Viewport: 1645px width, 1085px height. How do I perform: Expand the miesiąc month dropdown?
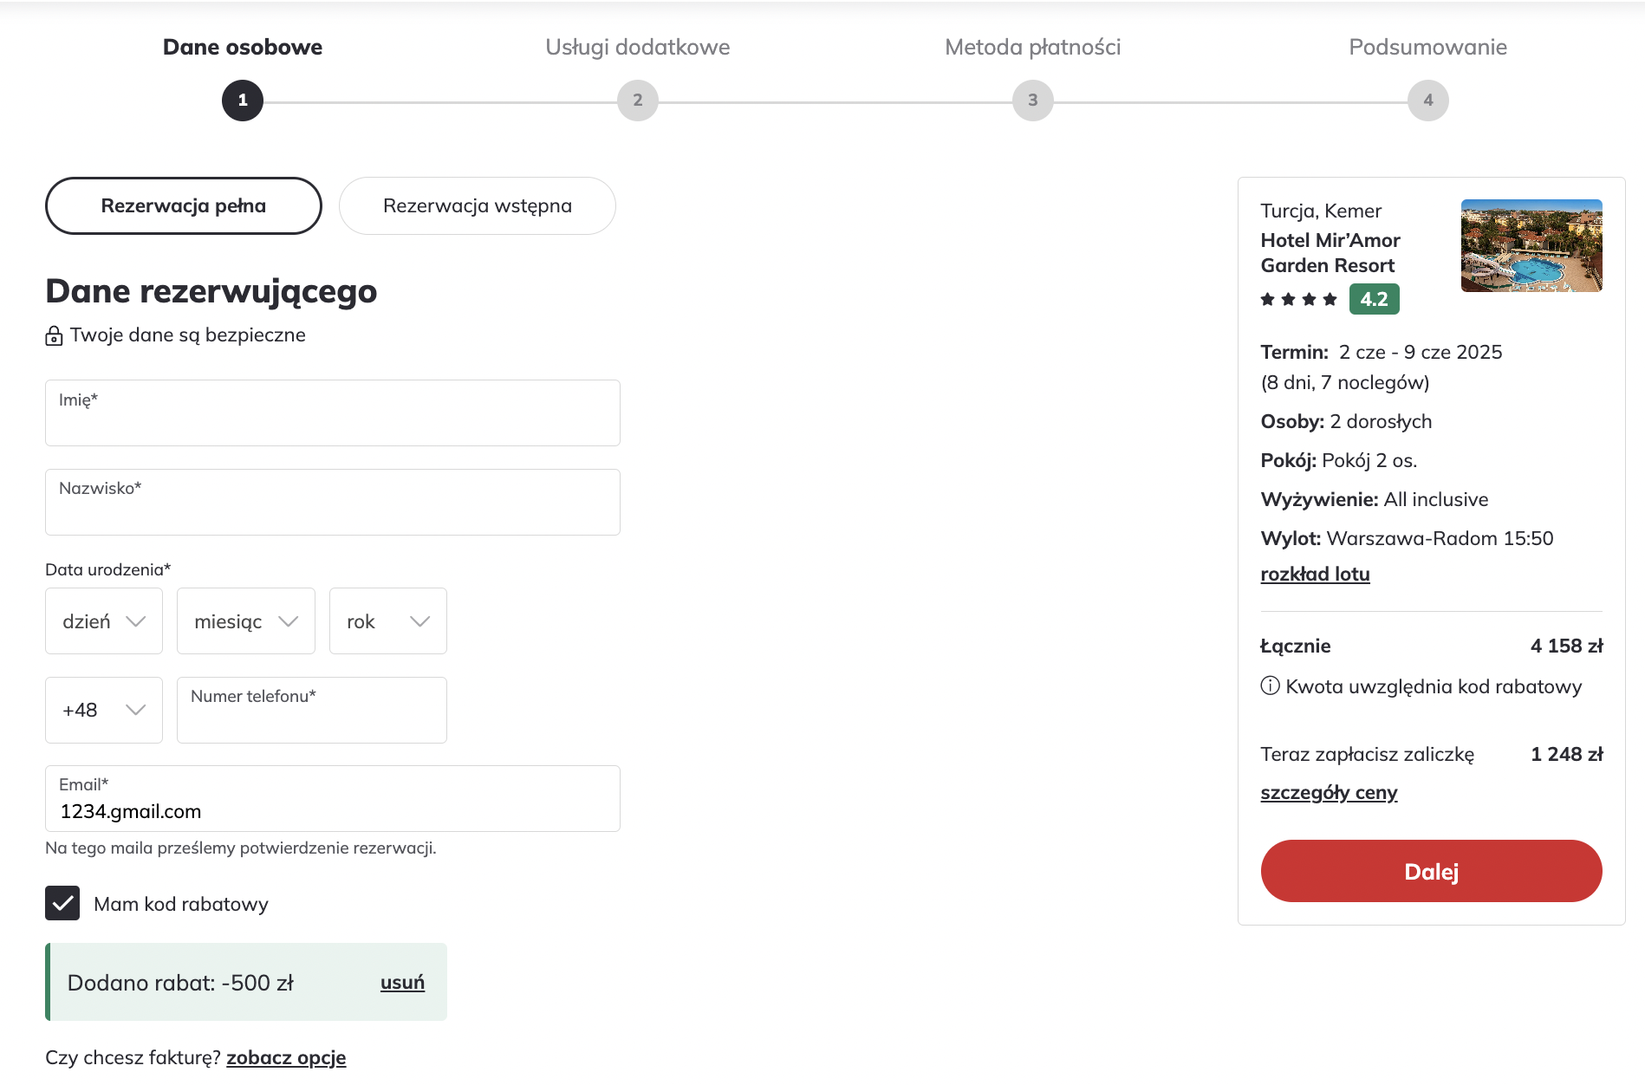pos(246,621)
